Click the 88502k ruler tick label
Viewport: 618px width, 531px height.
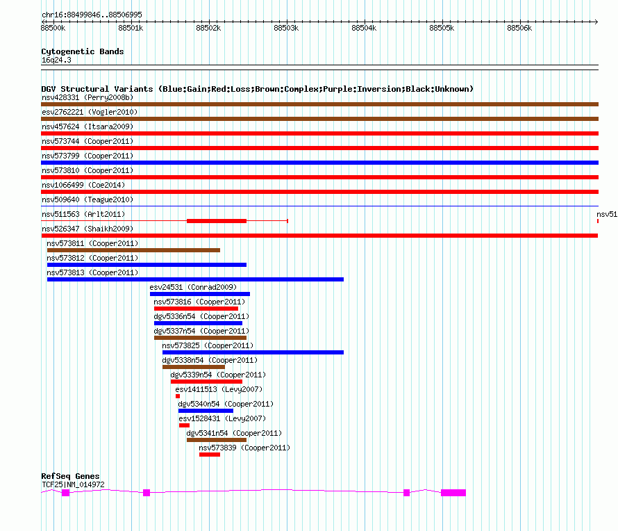tap(208, 28)
